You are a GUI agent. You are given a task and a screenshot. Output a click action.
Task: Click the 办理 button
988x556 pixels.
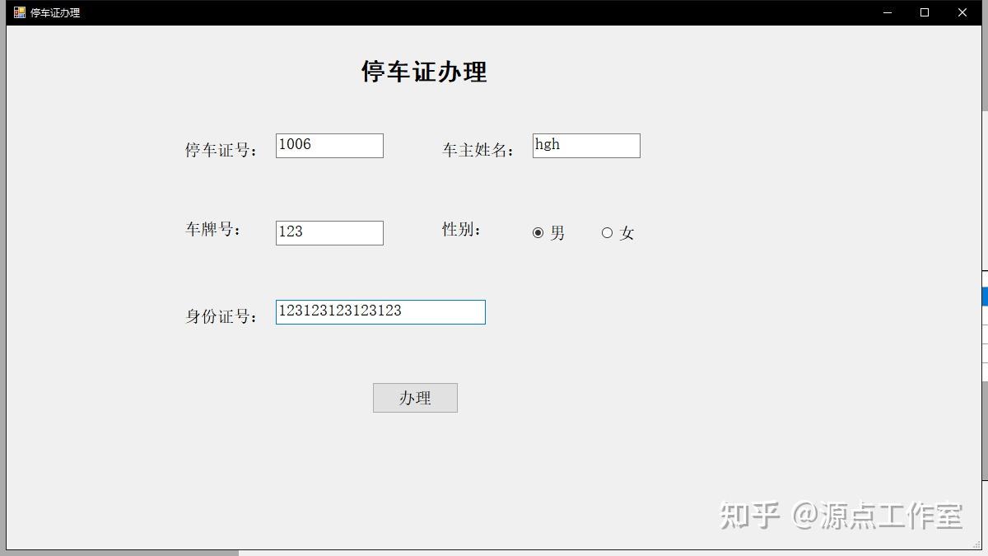(415, 398)
